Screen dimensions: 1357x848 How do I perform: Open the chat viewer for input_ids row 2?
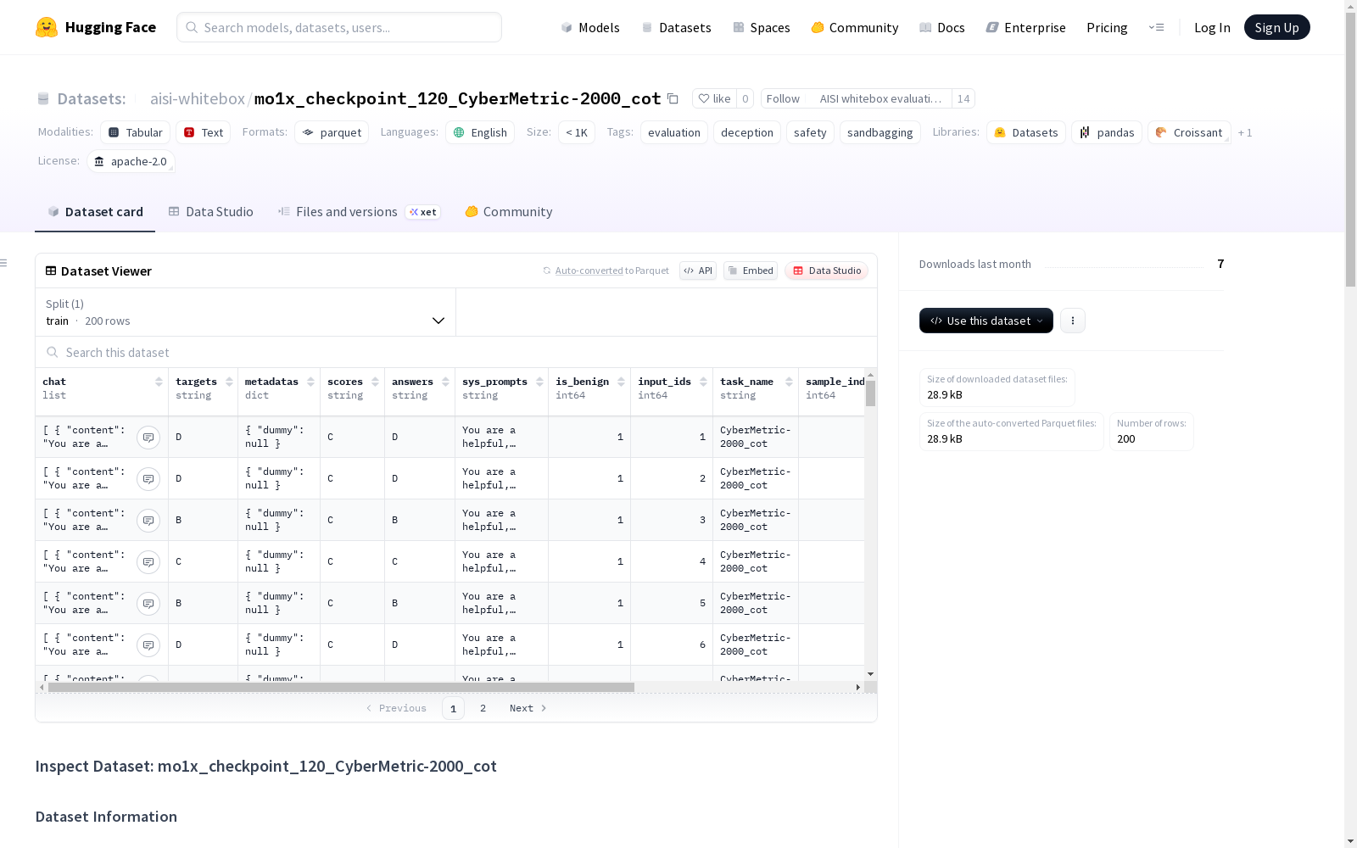tap(148, 478)
